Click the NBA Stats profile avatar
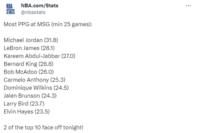 [11, 9]
